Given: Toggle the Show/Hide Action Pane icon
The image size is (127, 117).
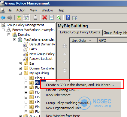Looking at the screenshot, I should coord(75,18).
